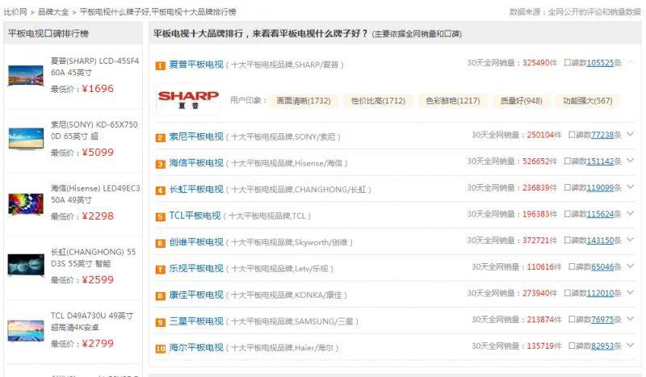
Task: Open 长虹(CHANGHONG) 55D3S product title
Action: (93, 258)
